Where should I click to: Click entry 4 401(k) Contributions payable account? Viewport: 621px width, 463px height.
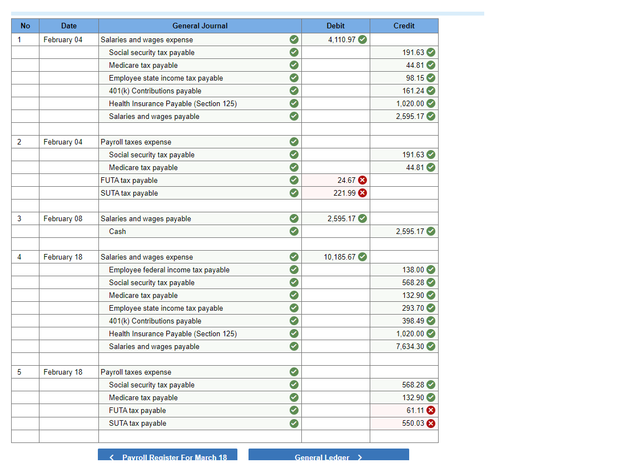coord(155,321)
